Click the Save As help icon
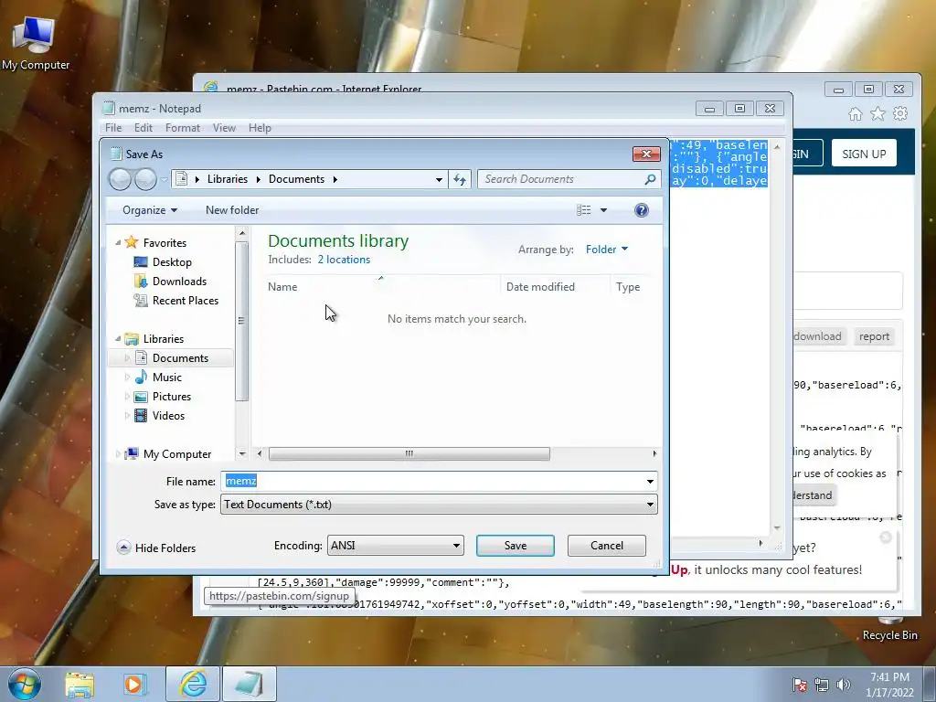 (641, 210)
